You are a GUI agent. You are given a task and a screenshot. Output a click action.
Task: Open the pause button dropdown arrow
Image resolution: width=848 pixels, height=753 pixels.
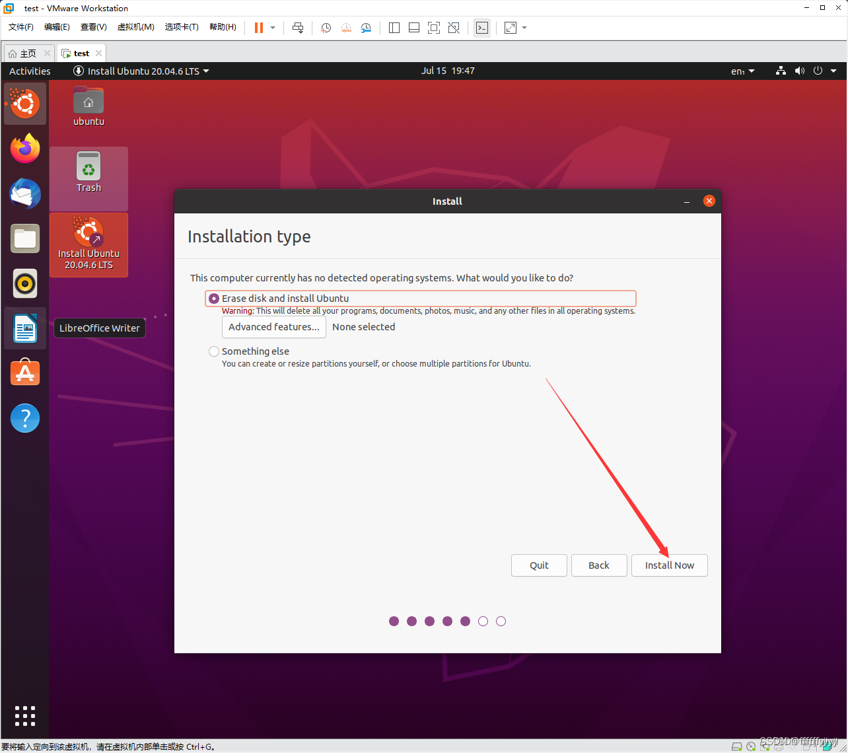pyautogui.click(x=273, y=28)
